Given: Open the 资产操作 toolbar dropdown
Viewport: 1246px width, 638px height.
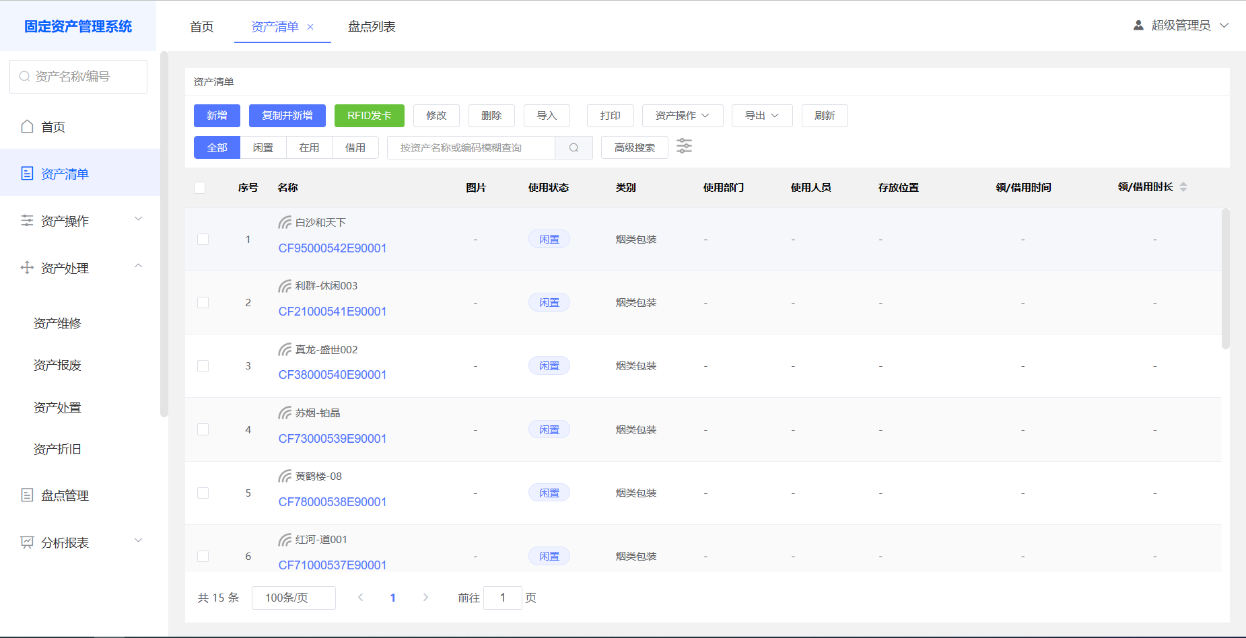Looking at the screenshot, I should point(683,116).
